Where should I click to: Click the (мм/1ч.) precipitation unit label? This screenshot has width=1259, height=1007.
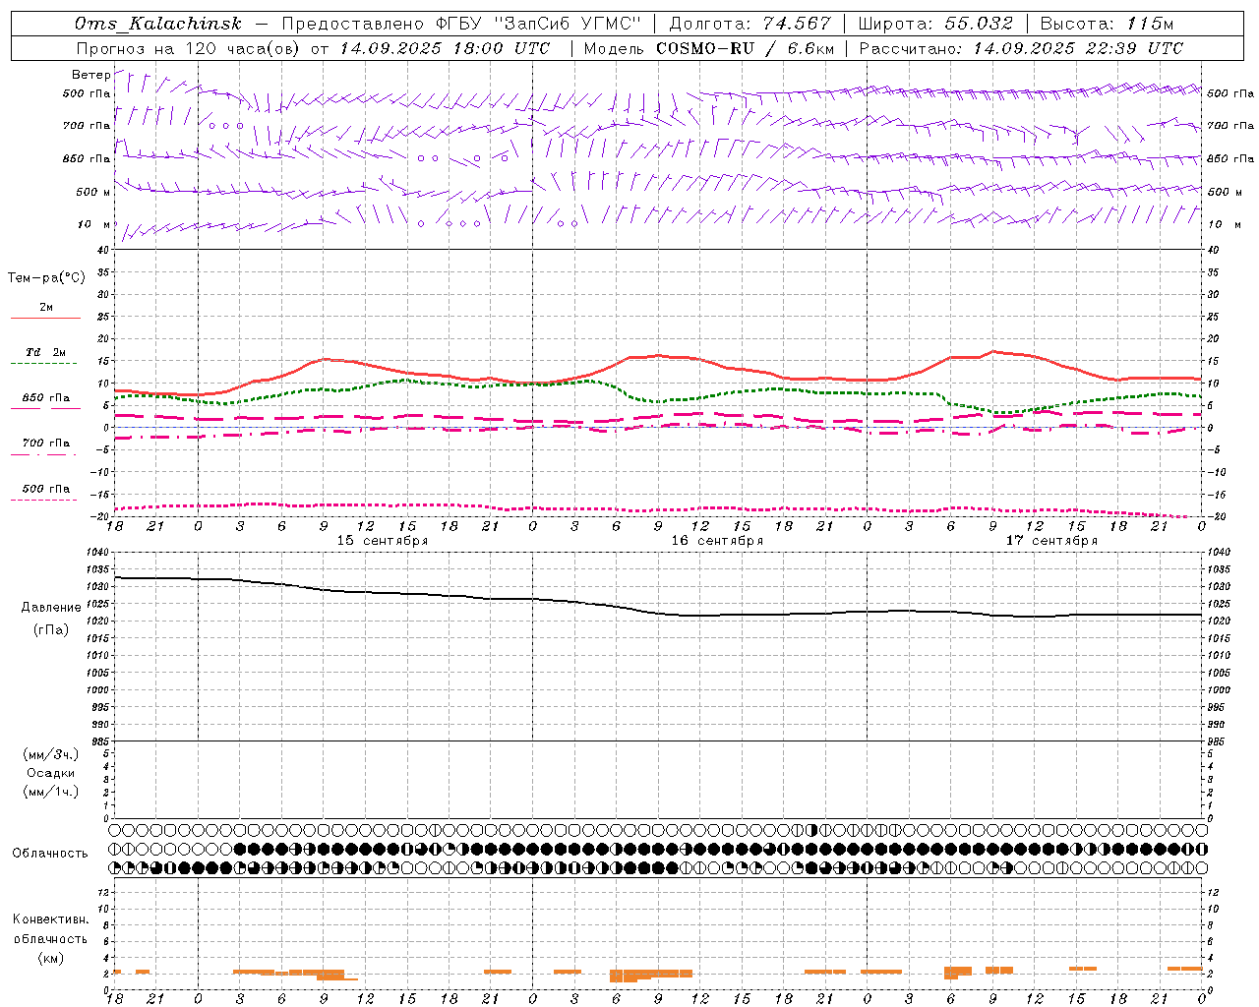click(x=51, y=792)
